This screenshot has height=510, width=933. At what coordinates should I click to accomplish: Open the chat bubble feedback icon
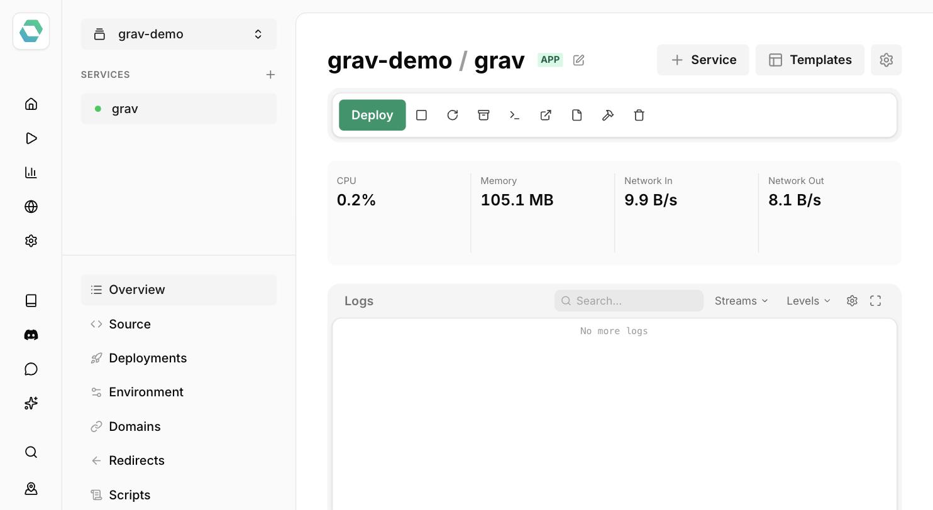coord(31,369)
